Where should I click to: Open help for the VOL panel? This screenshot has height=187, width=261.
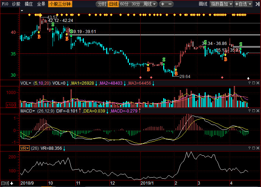249,83
